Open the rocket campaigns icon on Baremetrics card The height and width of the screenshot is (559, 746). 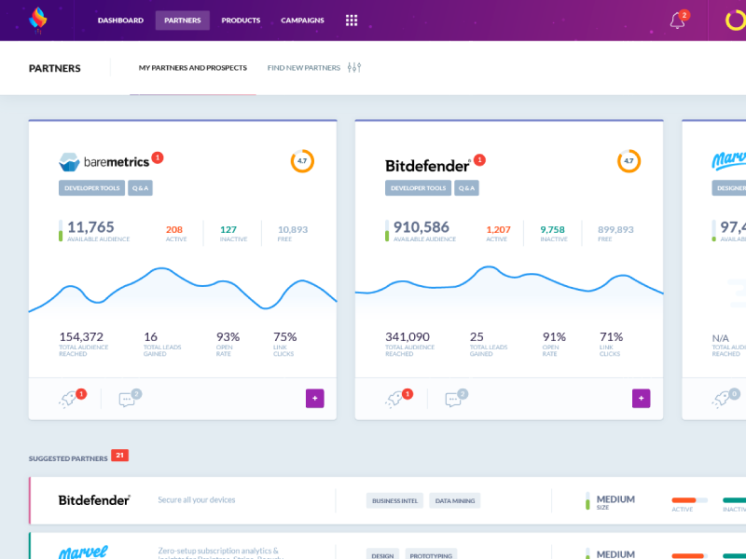(x=68, y=400)
